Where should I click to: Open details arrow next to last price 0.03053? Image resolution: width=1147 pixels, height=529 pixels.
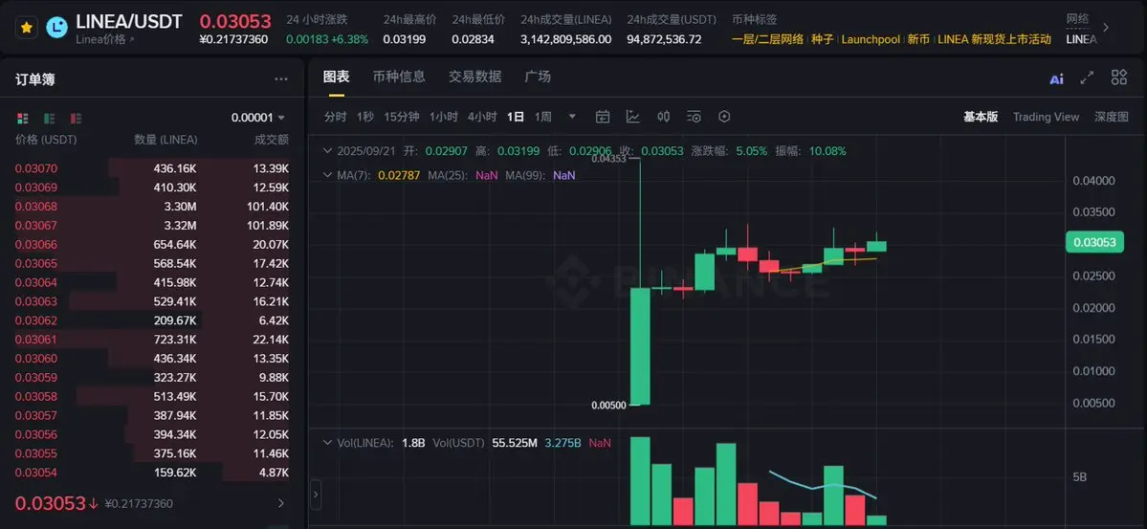click(x=281, y=503)
